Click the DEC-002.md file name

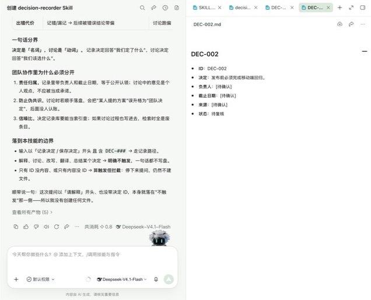tap(207, 24)
